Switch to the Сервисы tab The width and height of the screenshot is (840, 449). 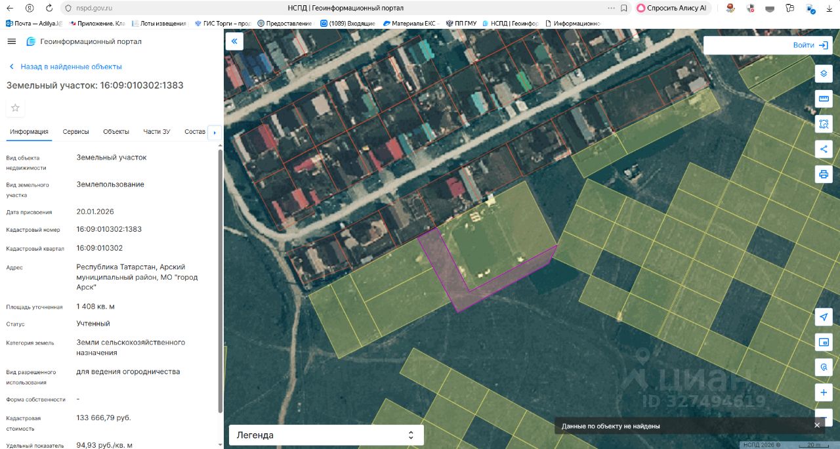75,132
